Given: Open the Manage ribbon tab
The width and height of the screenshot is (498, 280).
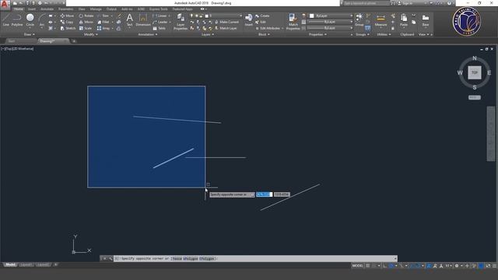Looking at the screenshot, I should [96, 9].
